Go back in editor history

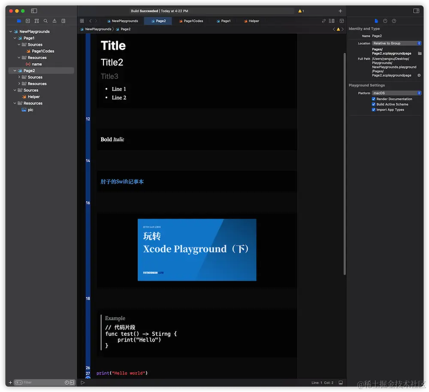tap(90, 21)
